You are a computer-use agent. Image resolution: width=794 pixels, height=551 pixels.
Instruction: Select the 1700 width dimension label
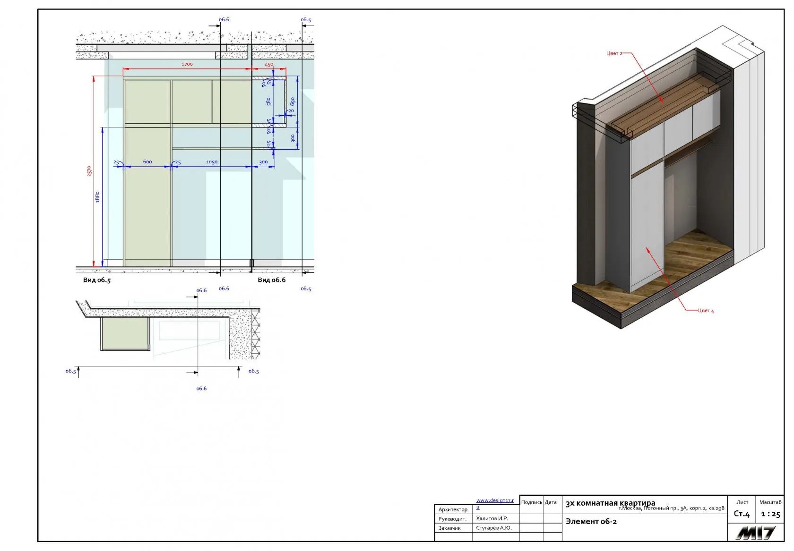tap(187, 64)
